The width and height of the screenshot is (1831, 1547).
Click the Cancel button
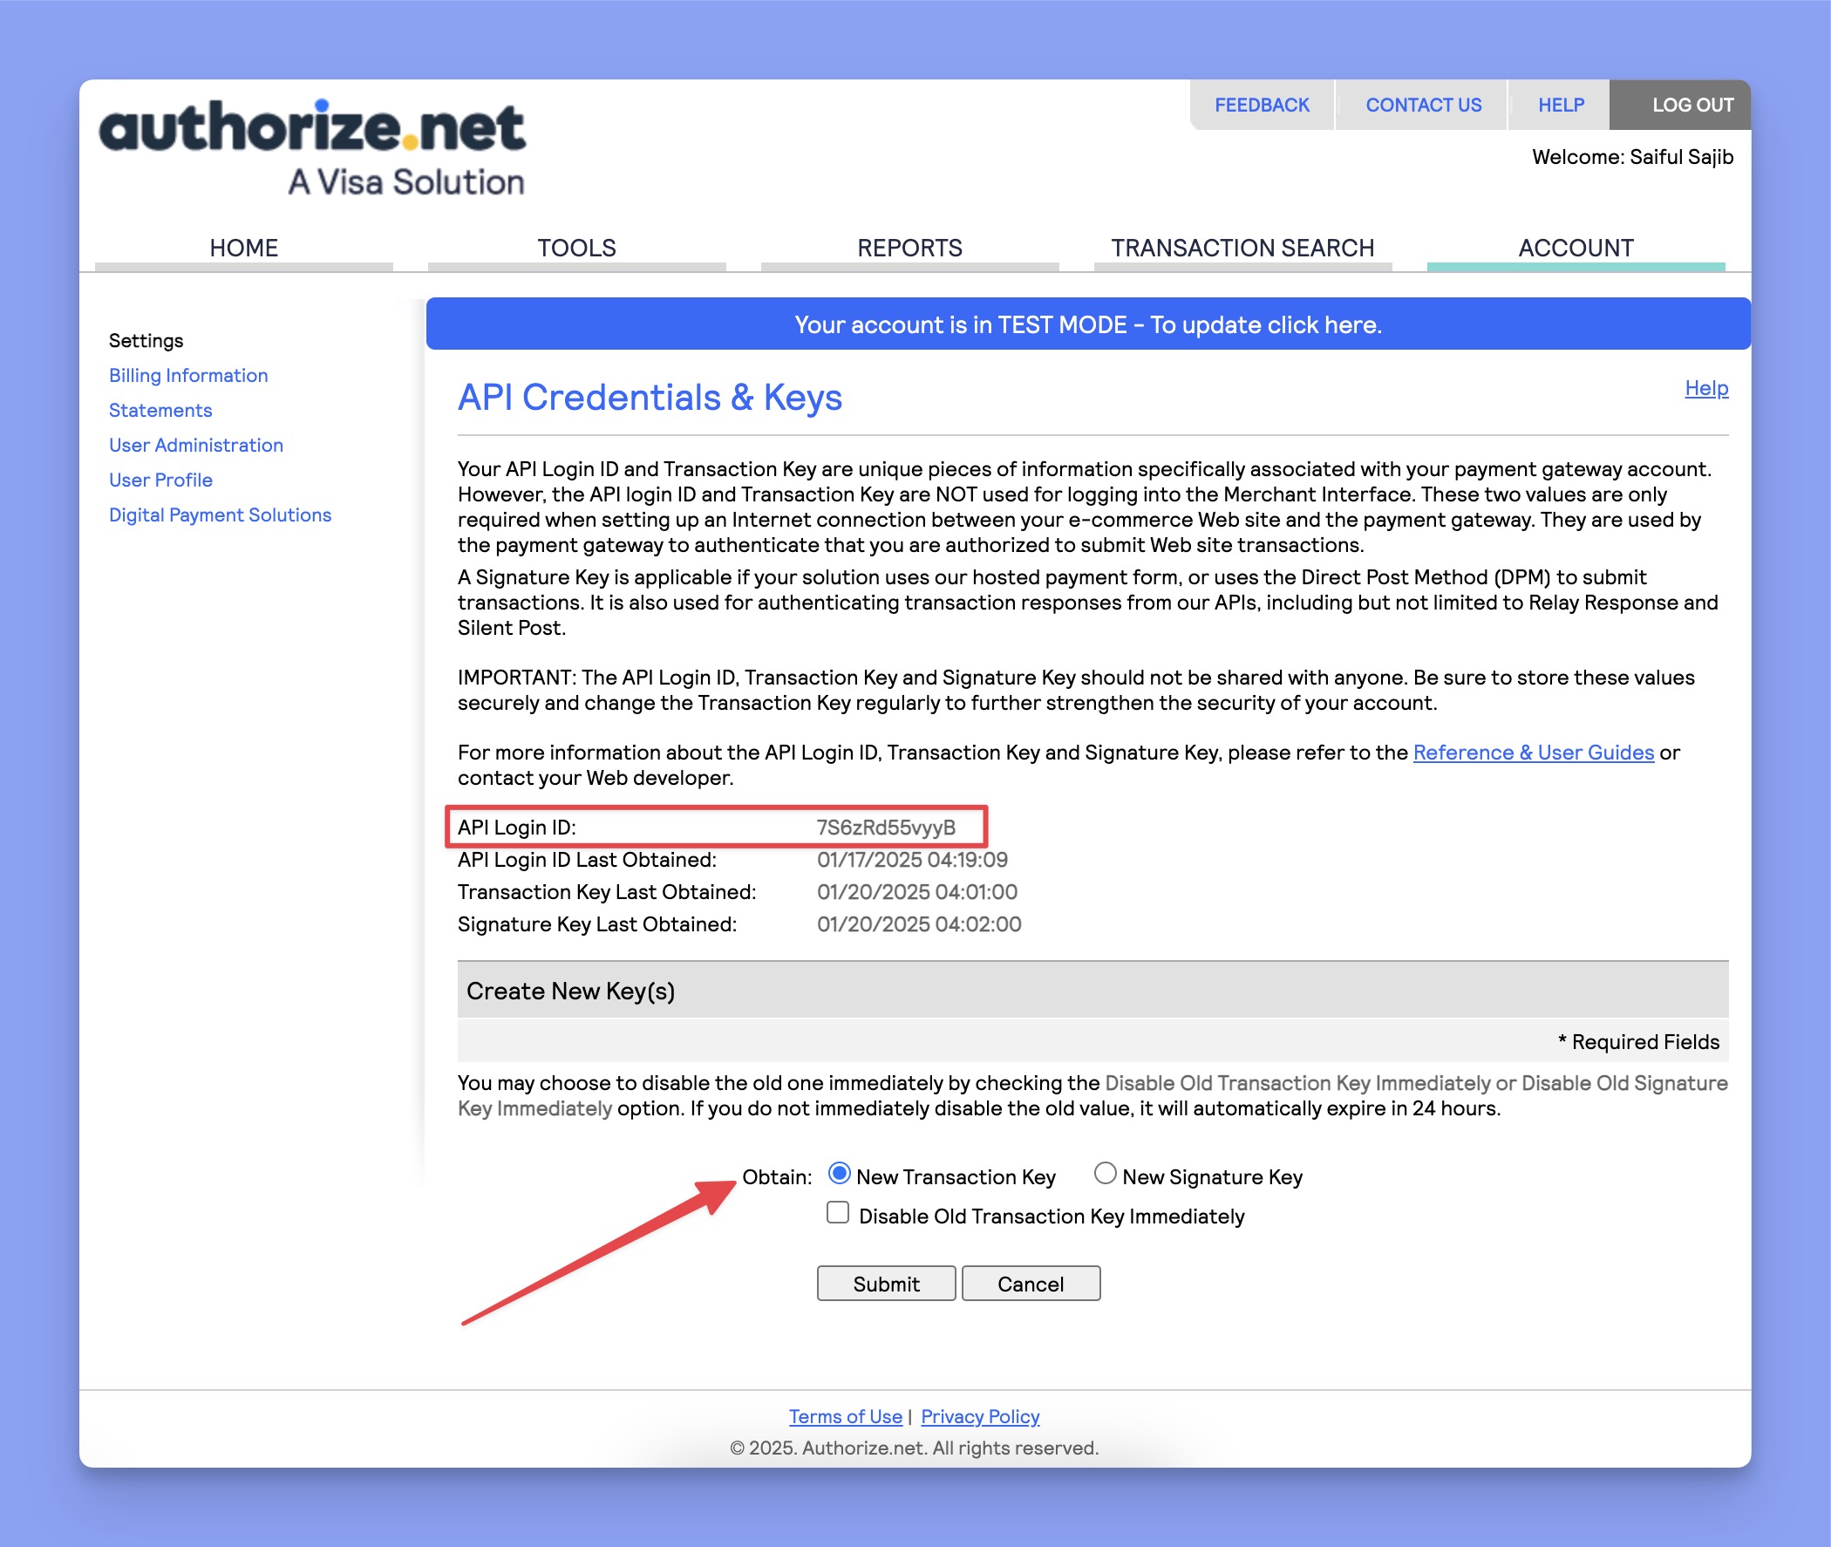point(1031,1284)
